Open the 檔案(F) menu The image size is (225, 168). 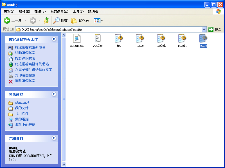tap(9, 11)
